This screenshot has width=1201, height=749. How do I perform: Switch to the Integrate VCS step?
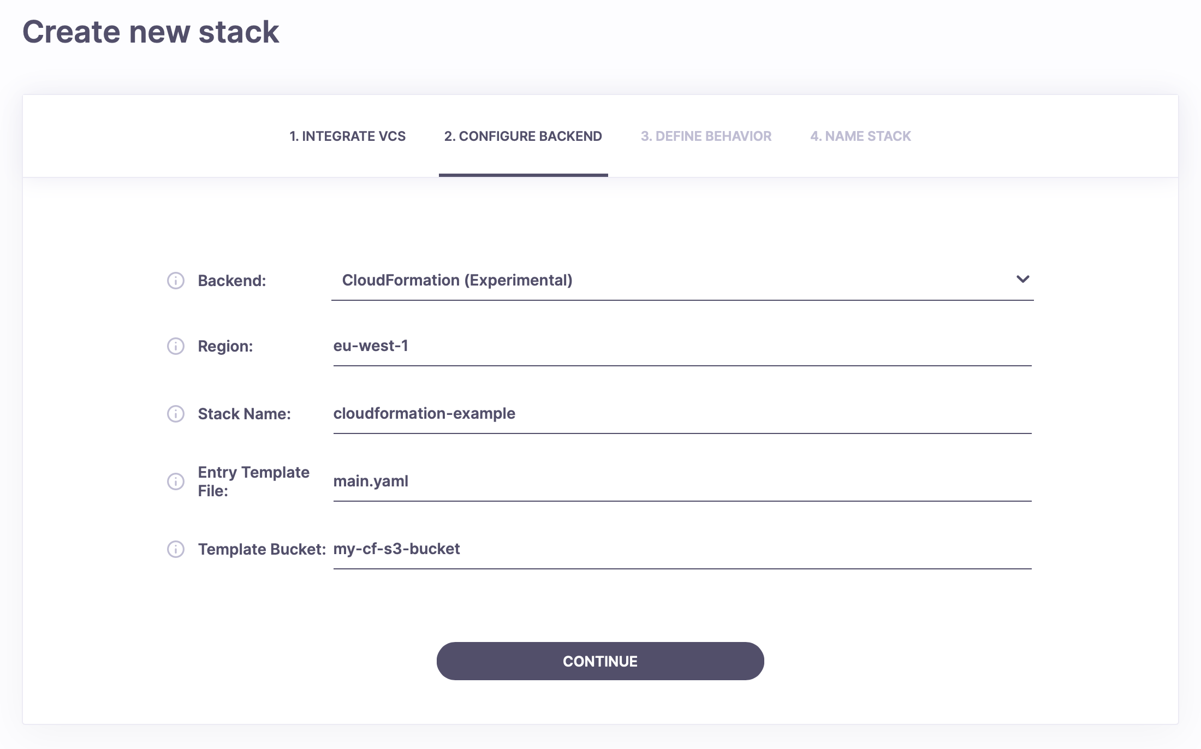(348, 136)
